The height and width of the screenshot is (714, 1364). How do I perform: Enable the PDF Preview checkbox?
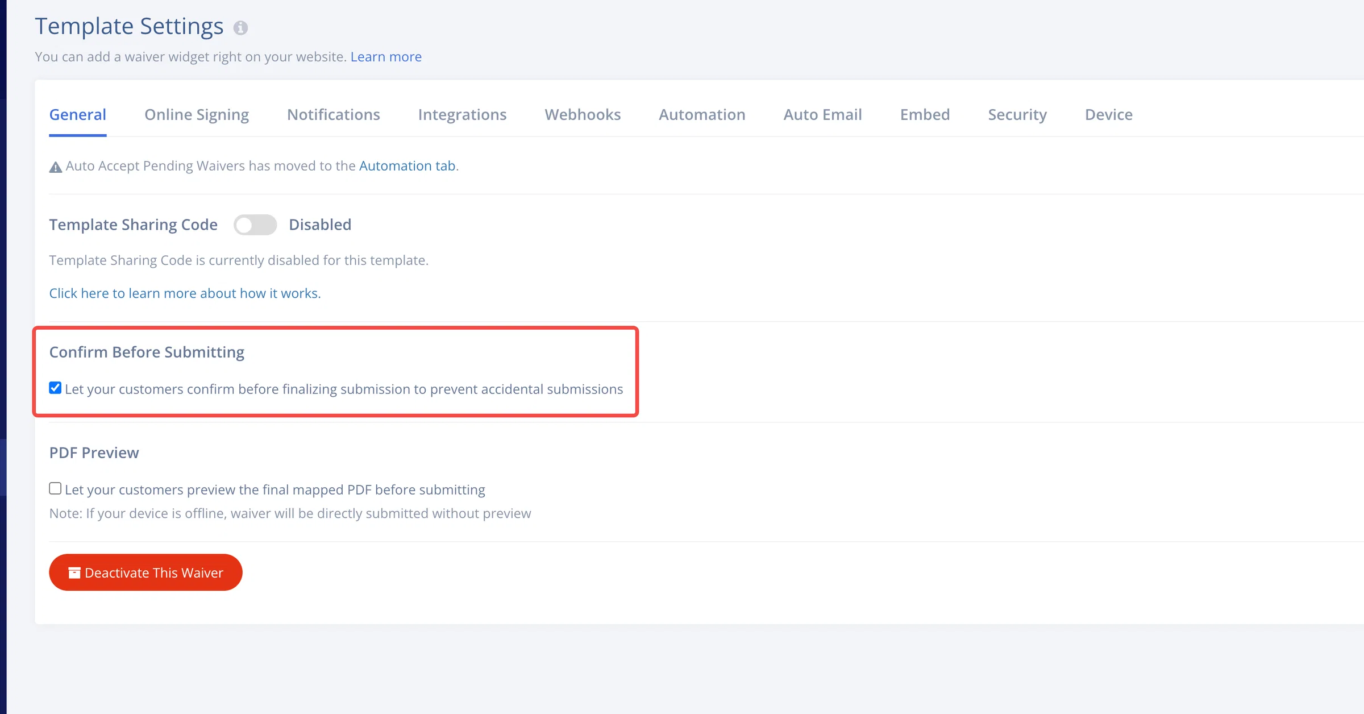tap(55, 488)
